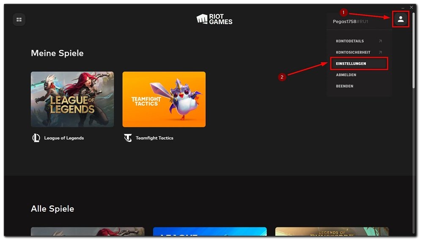Open Einstellungen from the account menu
The height and width of the screenshot is (243, 423).
point(351,64)
